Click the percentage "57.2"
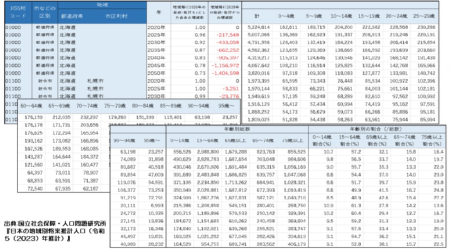The image size is (450, 250). 356,152
